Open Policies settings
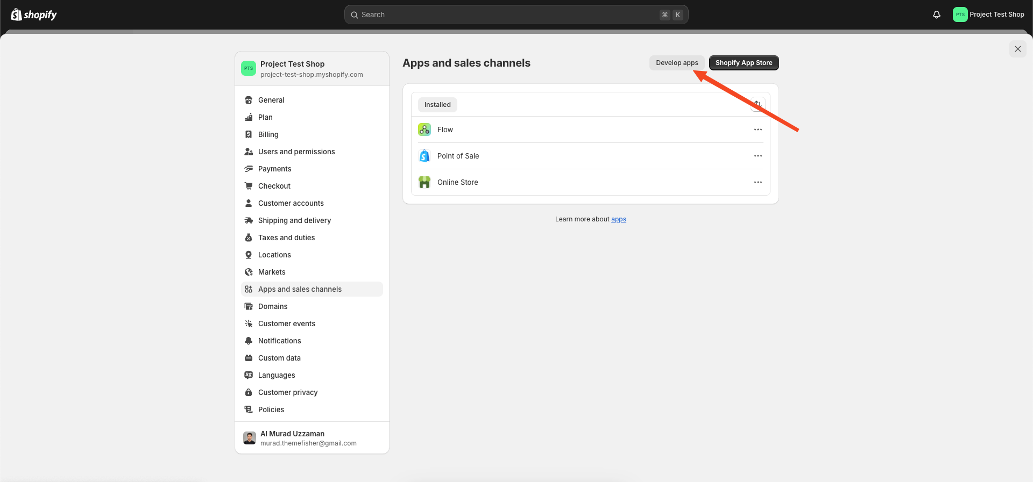This screenshot has width=1033, height=482. (312, 409)
